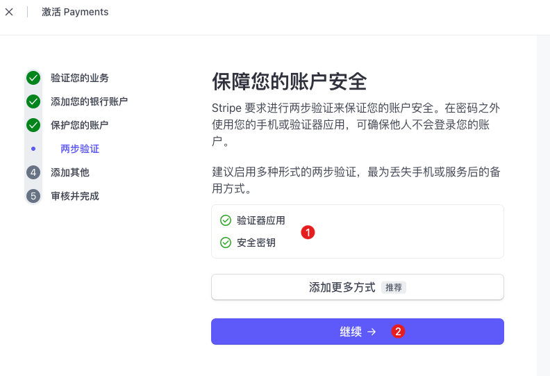Screen dimensions: 550x376
Task: Click the 添加更多方式 button
Action: coord(342,287)
